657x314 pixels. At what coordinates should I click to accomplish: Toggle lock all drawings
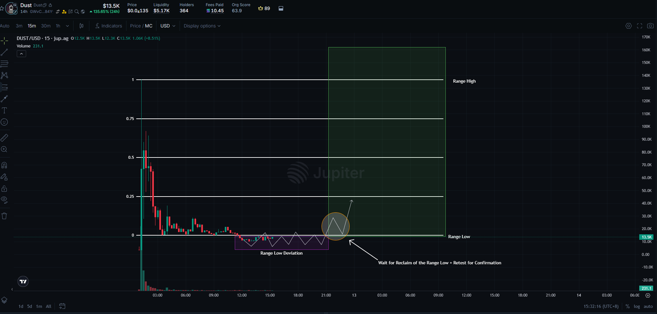(4, 188)
